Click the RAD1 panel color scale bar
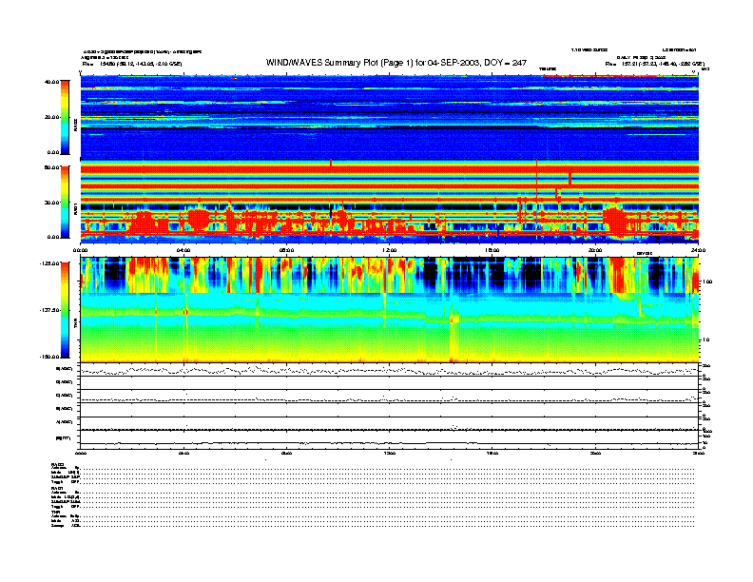753x582 pixels. point(65,202)
